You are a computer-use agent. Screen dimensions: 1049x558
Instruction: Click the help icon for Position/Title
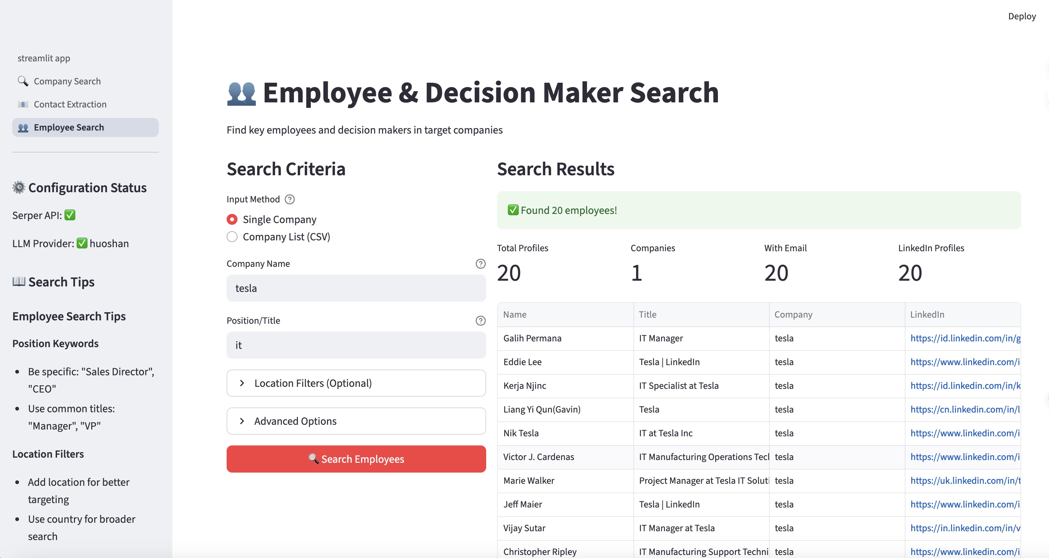480,321
